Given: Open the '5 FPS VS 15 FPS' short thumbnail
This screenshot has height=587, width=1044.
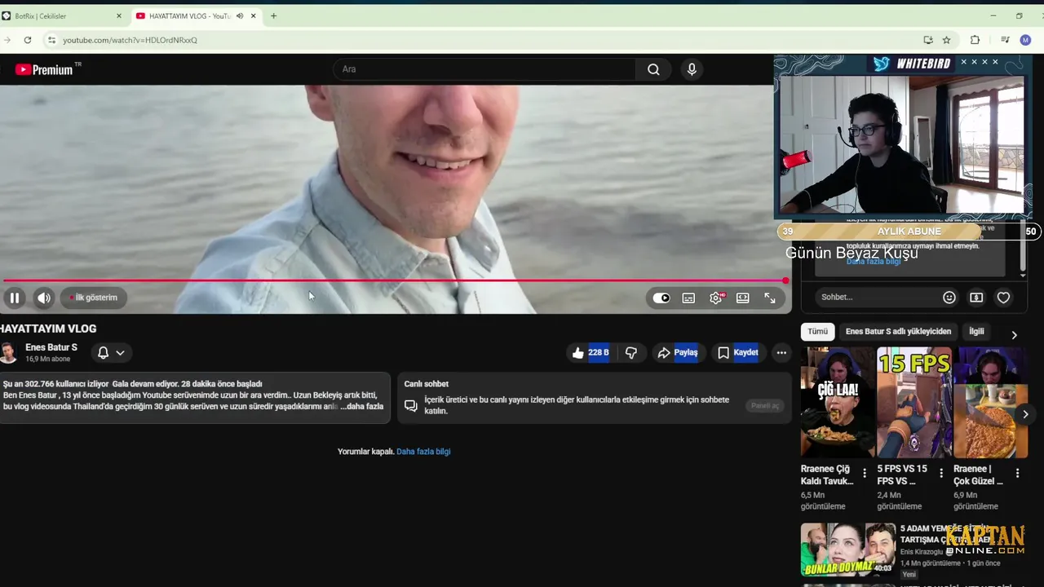Looking at the screenshot, I should click(914, 402).
